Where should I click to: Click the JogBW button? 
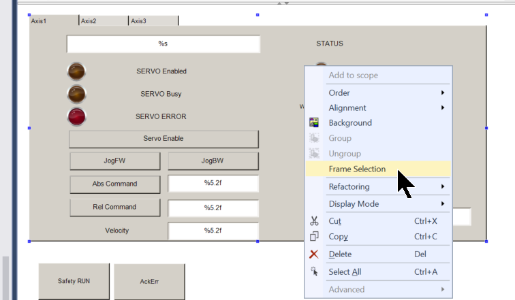click(x=213, y=161)
